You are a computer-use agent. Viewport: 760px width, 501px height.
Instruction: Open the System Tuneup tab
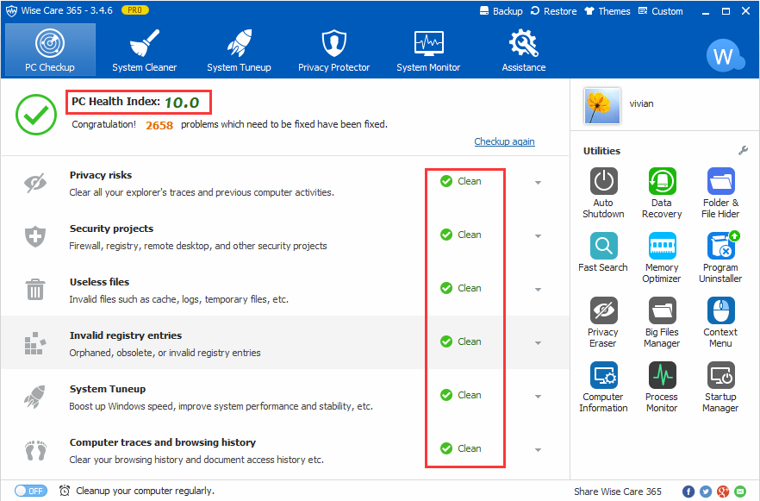pyautogui.click(x=239, y=49)
